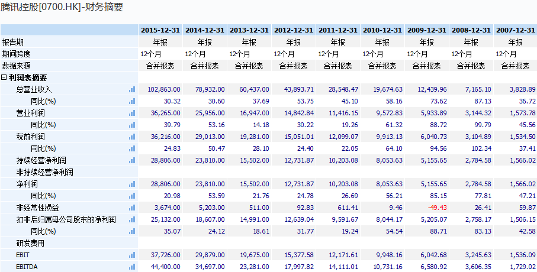Select the 2013-12-31 column header
This screenshot has height=272, width=537.
(249, 30)
